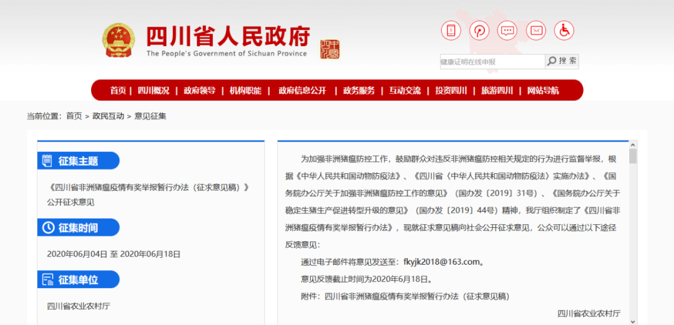The height and width of the screenshot is (325, 674).
Task: Click the 四川省人民政府 site title
Action: pyautogui.click(x=228, y=37)
